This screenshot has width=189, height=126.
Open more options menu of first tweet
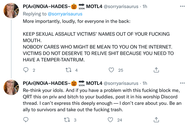coord(182,6)
